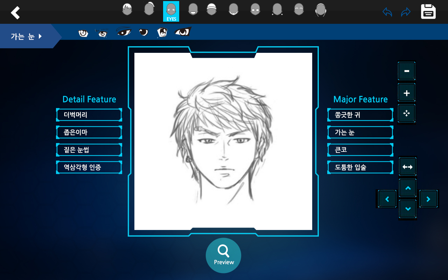
Task: Select the front hair category icon
Action: tap(127, 9)
